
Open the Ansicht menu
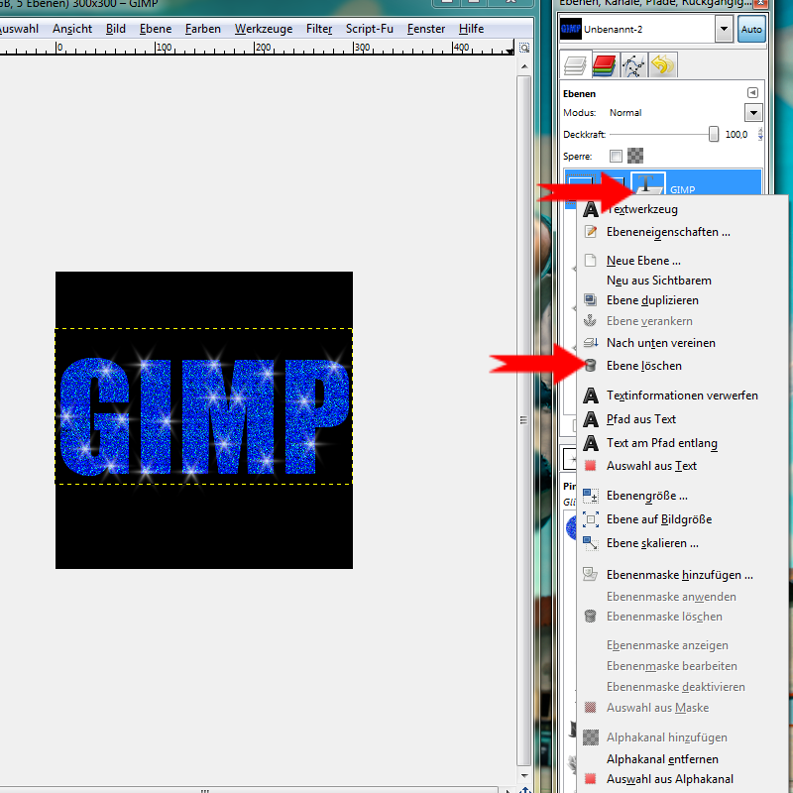[x=72, y=29]
